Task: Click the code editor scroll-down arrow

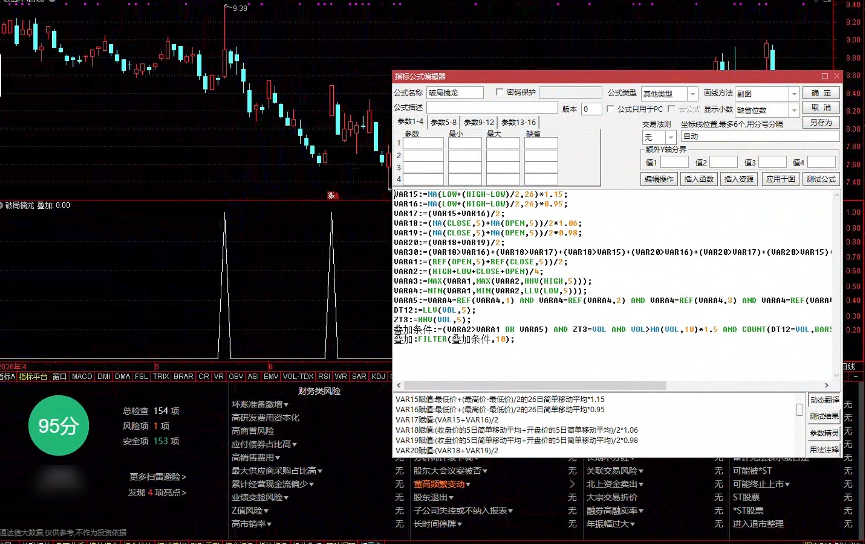Action: tap(836, 375)
